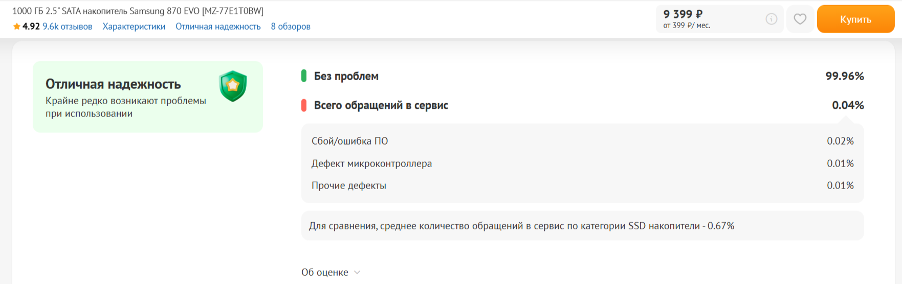Click Прочие дефекты row
Image resolution: width=902 pixels, height=284 pixels.
[582, 185]
